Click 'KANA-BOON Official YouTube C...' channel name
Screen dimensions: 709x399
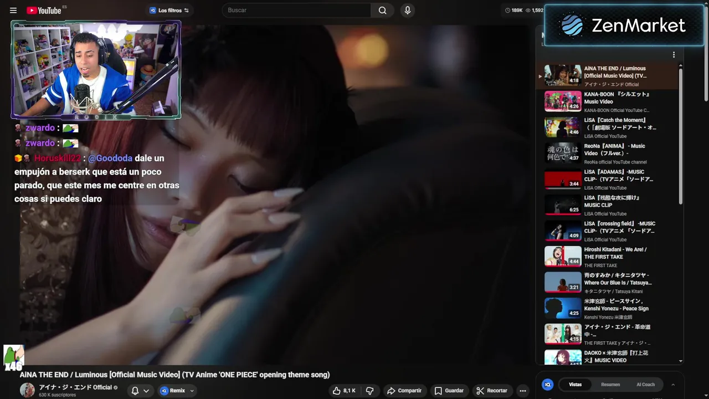[x=617, y=110]
